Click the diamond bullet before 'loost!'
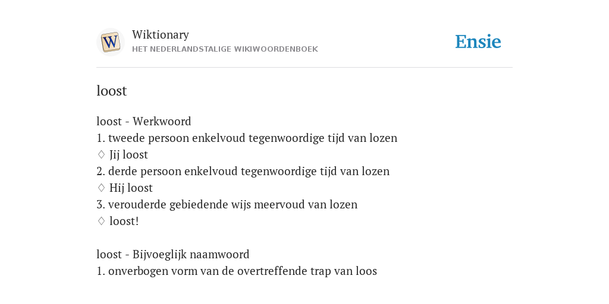 [x=101, y=221]
